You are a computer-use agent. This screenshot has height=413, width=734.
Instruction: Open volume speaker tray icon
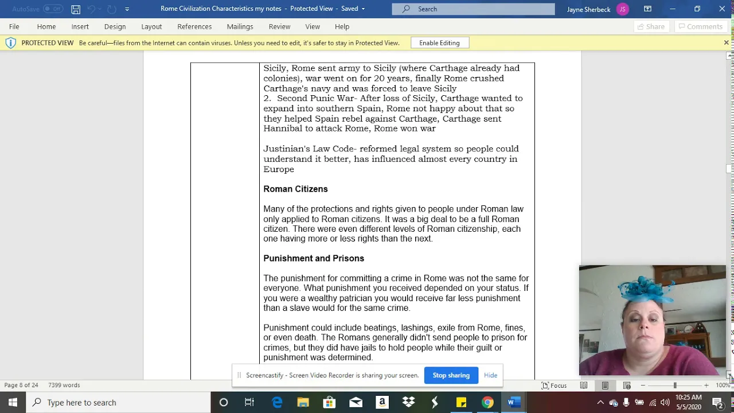pyautogui.click(x=665, y=403)
